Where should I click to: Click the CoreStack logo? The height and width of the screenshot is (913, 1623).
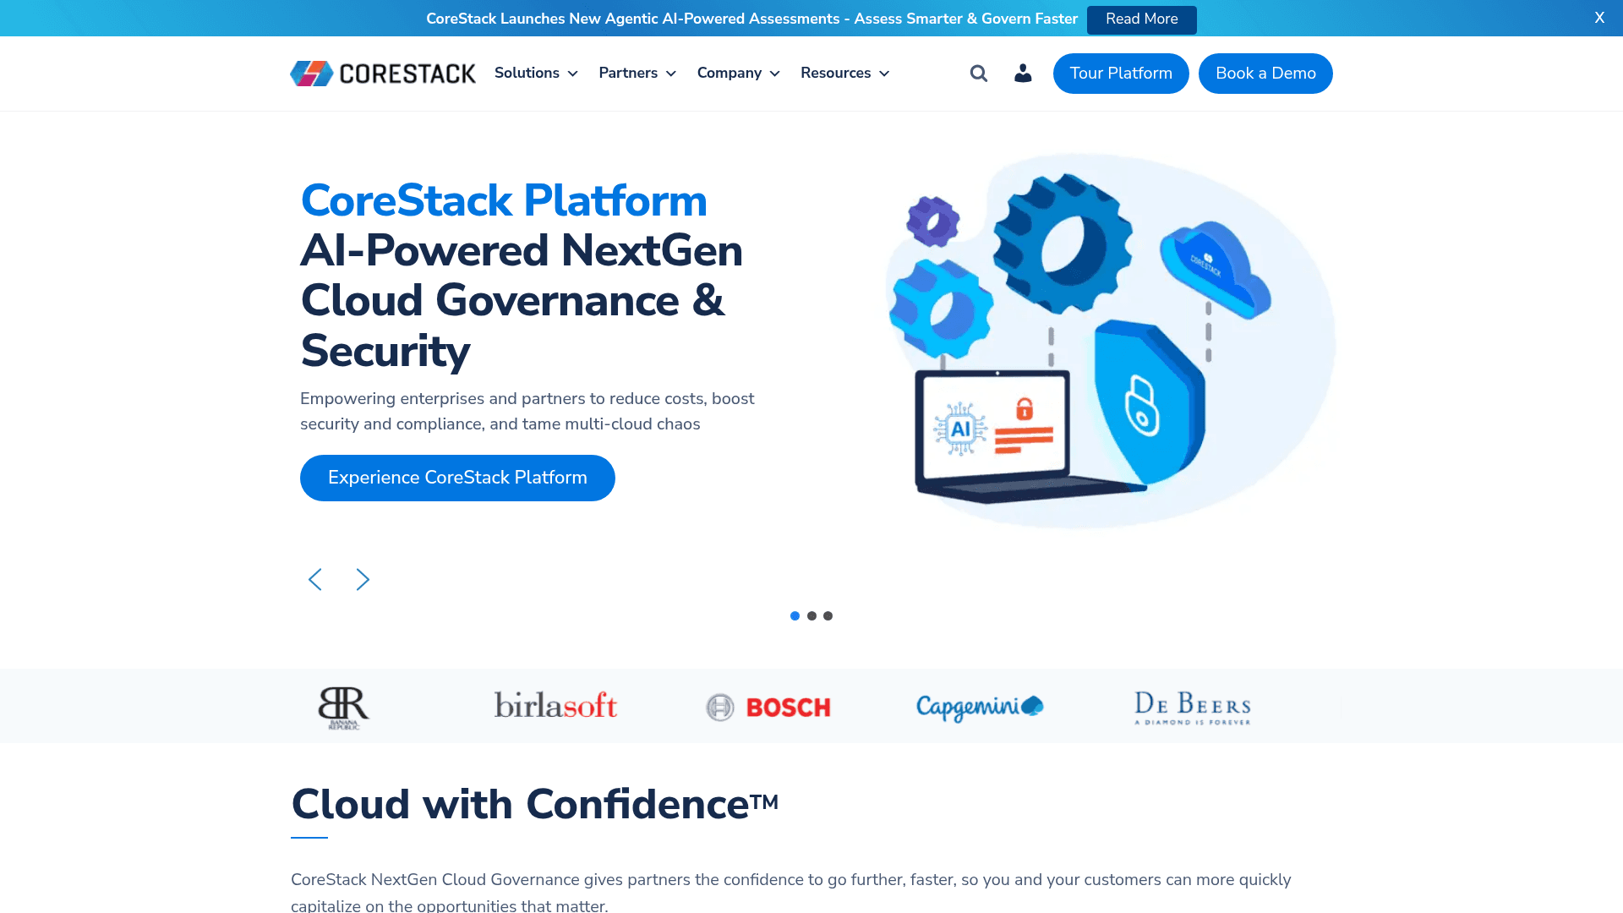(x=382, y=73)
